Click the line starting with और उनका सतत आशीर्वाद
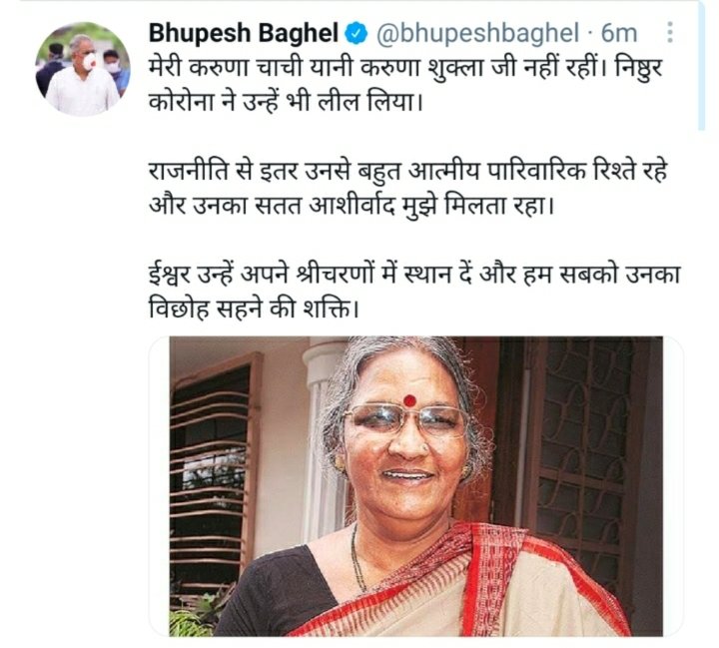 click(x=352, y=205)
